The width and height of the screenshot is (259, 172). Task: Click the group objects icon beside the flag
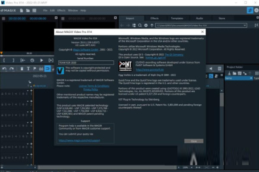click(x=41, y=69)
